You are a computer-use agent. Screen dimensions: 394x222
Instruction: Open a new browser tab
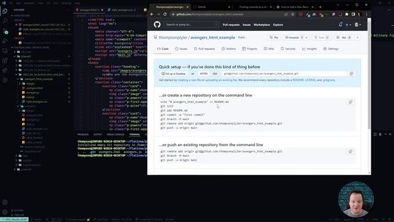coord(320,7)
